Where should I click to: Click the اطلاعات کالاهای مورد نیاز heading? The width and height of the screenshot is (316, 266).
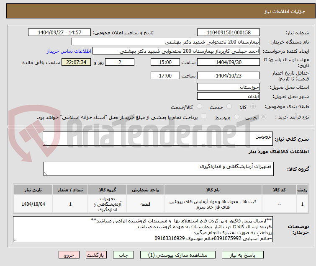tap(278, 152)
